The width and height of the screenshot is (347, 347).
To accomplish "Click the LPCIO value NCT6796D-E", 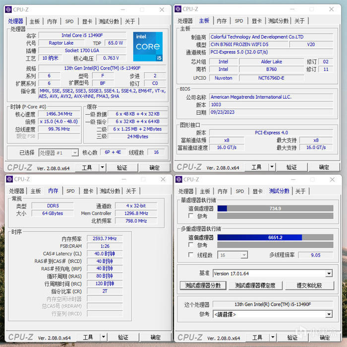I will pyautogui.click(x=272, y=78).
